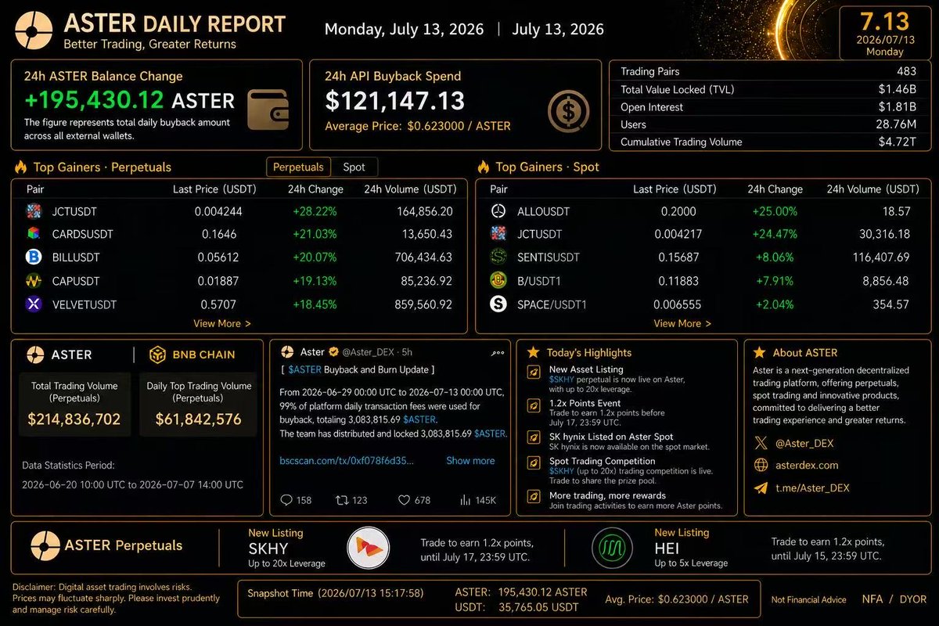Click the Open Interest $1.81B value
939x626 pixels.
898,107
